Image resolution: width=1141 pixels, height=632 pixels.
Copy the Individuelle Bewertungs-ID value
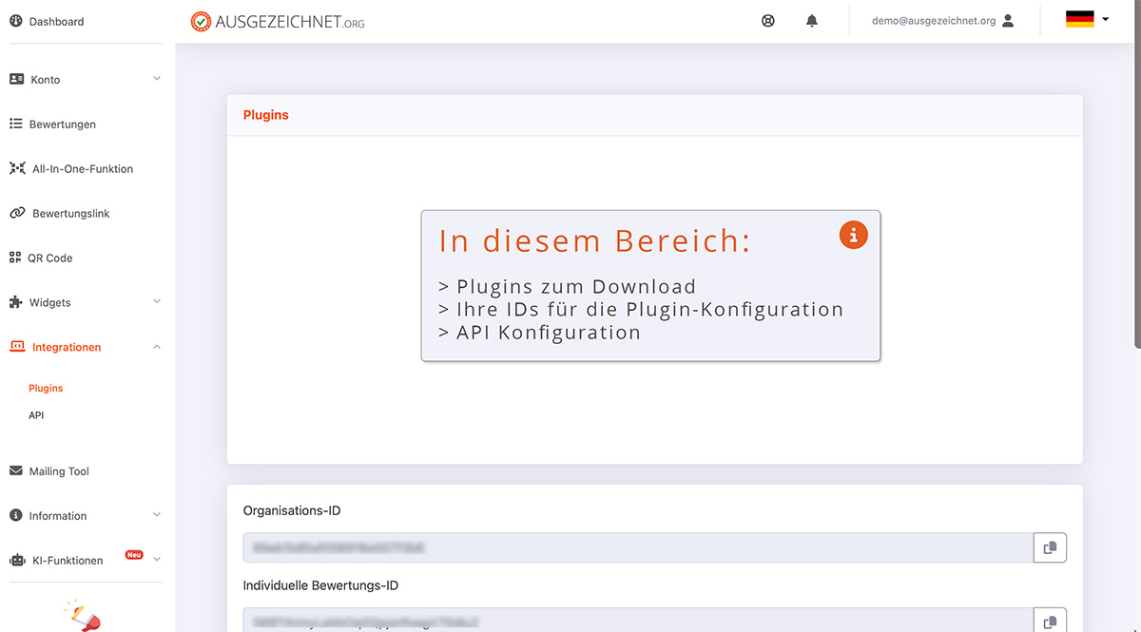pos(1050,622)
